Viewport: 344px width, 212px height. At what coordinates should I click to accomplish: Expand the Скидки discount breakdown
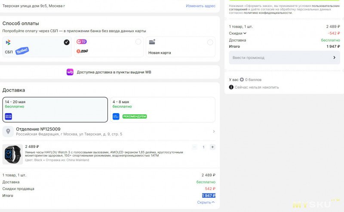[238, 33]
